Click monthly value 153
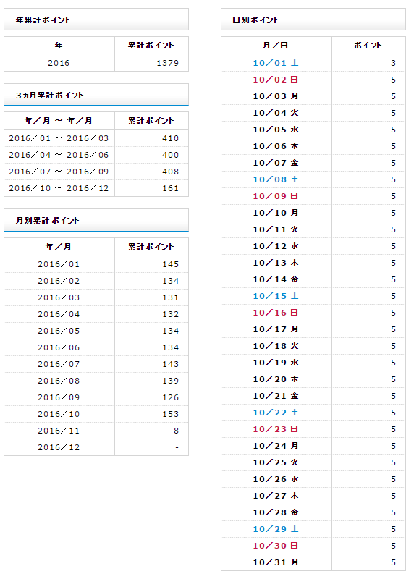The image size is (414, 579). point(170,413)
